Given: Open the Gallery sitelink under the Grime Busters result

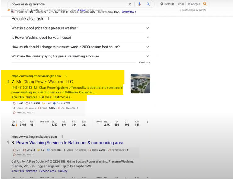Looking at the screenshot, I should [x=63, y=171].
